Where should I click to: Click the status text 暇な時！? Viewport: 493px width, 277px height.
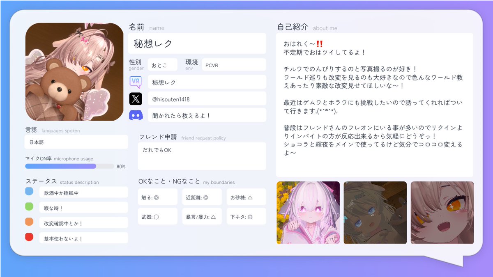(x=53, y=208)
